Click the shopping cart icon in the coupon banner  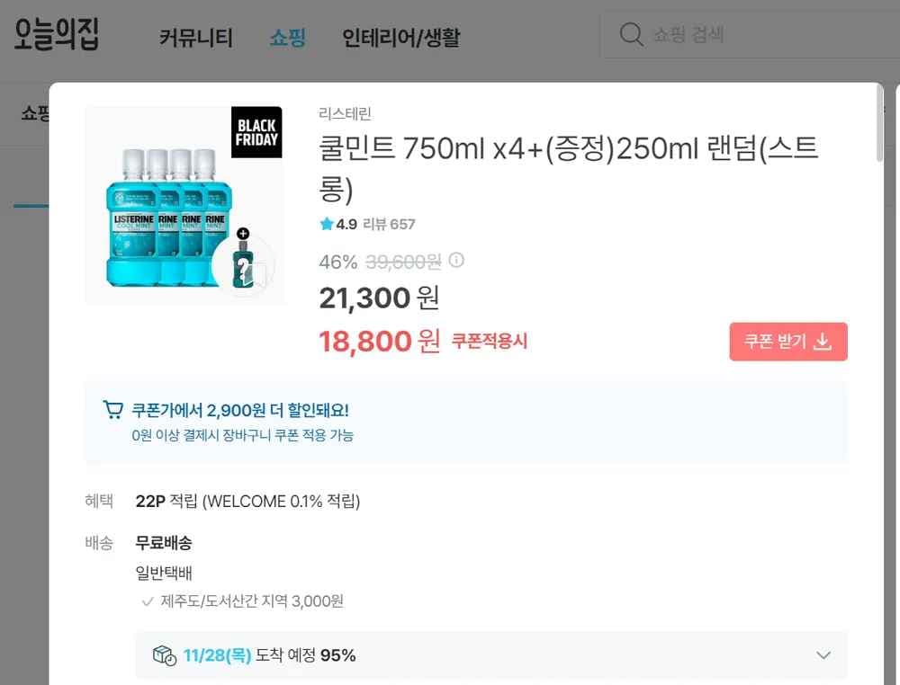point(112,408)
